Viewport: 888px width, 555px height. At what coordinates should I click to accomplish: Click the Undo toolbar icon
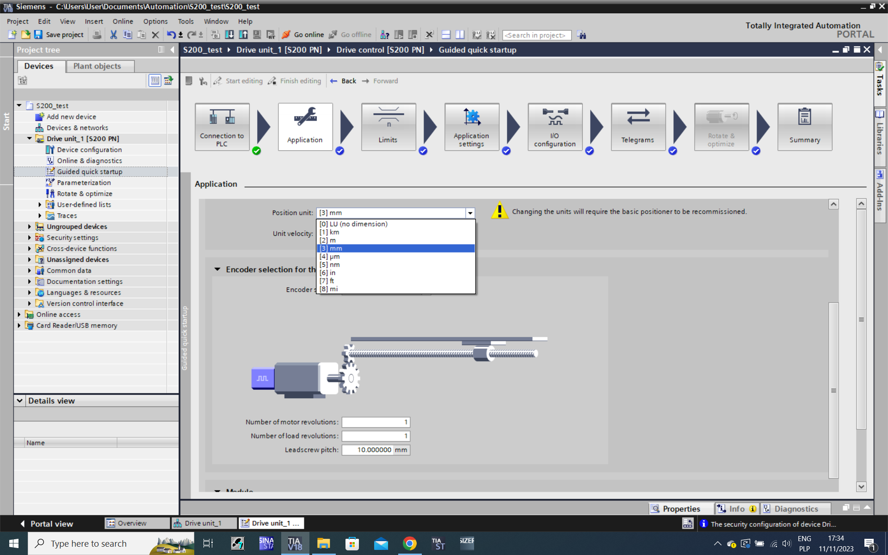pos(171,35)
